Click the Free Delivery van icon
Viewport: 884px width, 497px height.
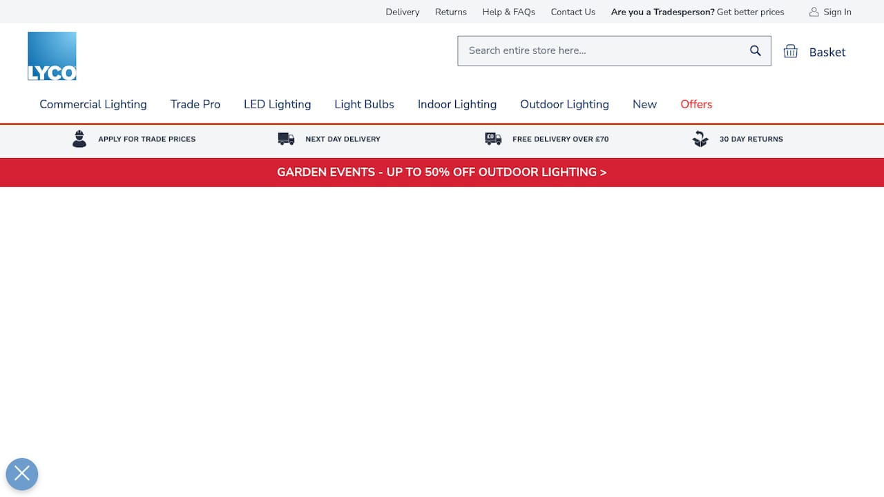tap(492, 139)
